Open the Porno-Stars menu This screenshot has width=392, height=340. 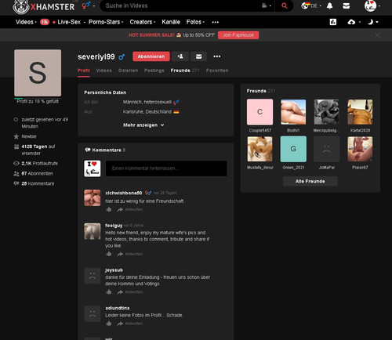point(106,22)
